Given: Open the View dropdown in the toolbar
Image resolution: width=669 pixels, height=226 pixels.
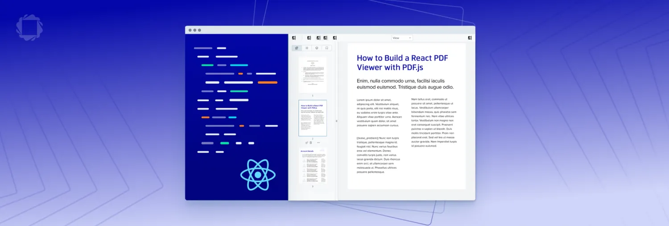Looking at the screenshot, I should [402, 38].
